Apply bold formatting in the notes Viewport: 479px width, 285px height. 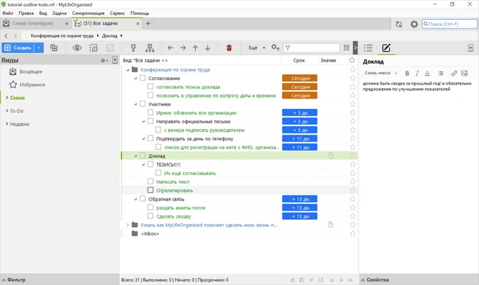pos(407,74)
